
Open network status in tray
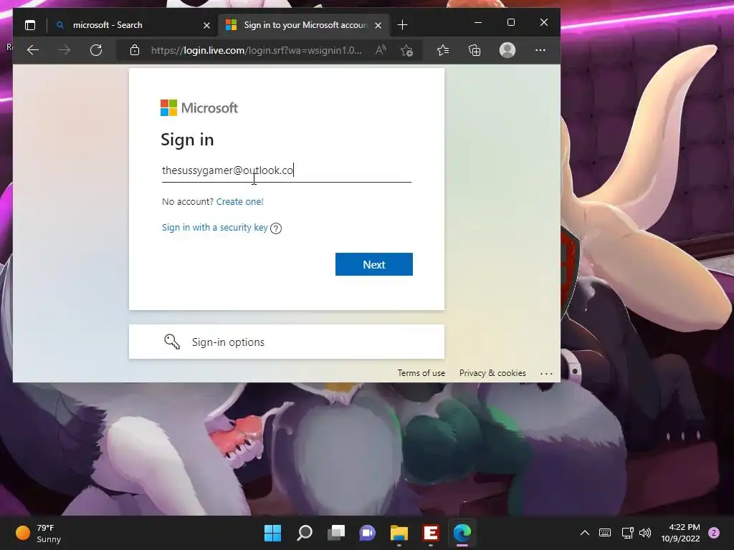[627, 533]
